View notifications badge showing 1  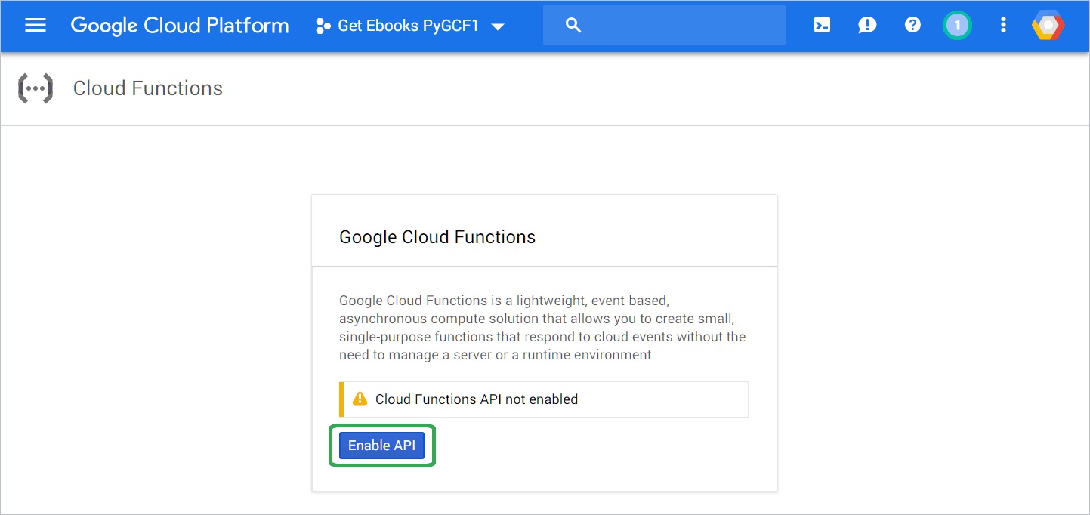click(x=958, y=26)
